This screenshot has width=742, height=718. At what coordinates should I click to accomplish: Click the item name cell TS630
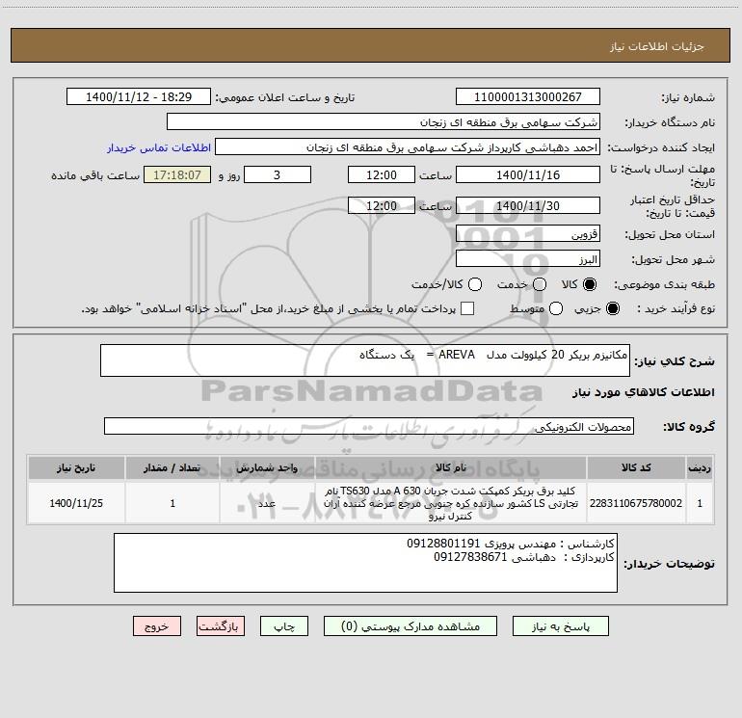click(451, 503)
